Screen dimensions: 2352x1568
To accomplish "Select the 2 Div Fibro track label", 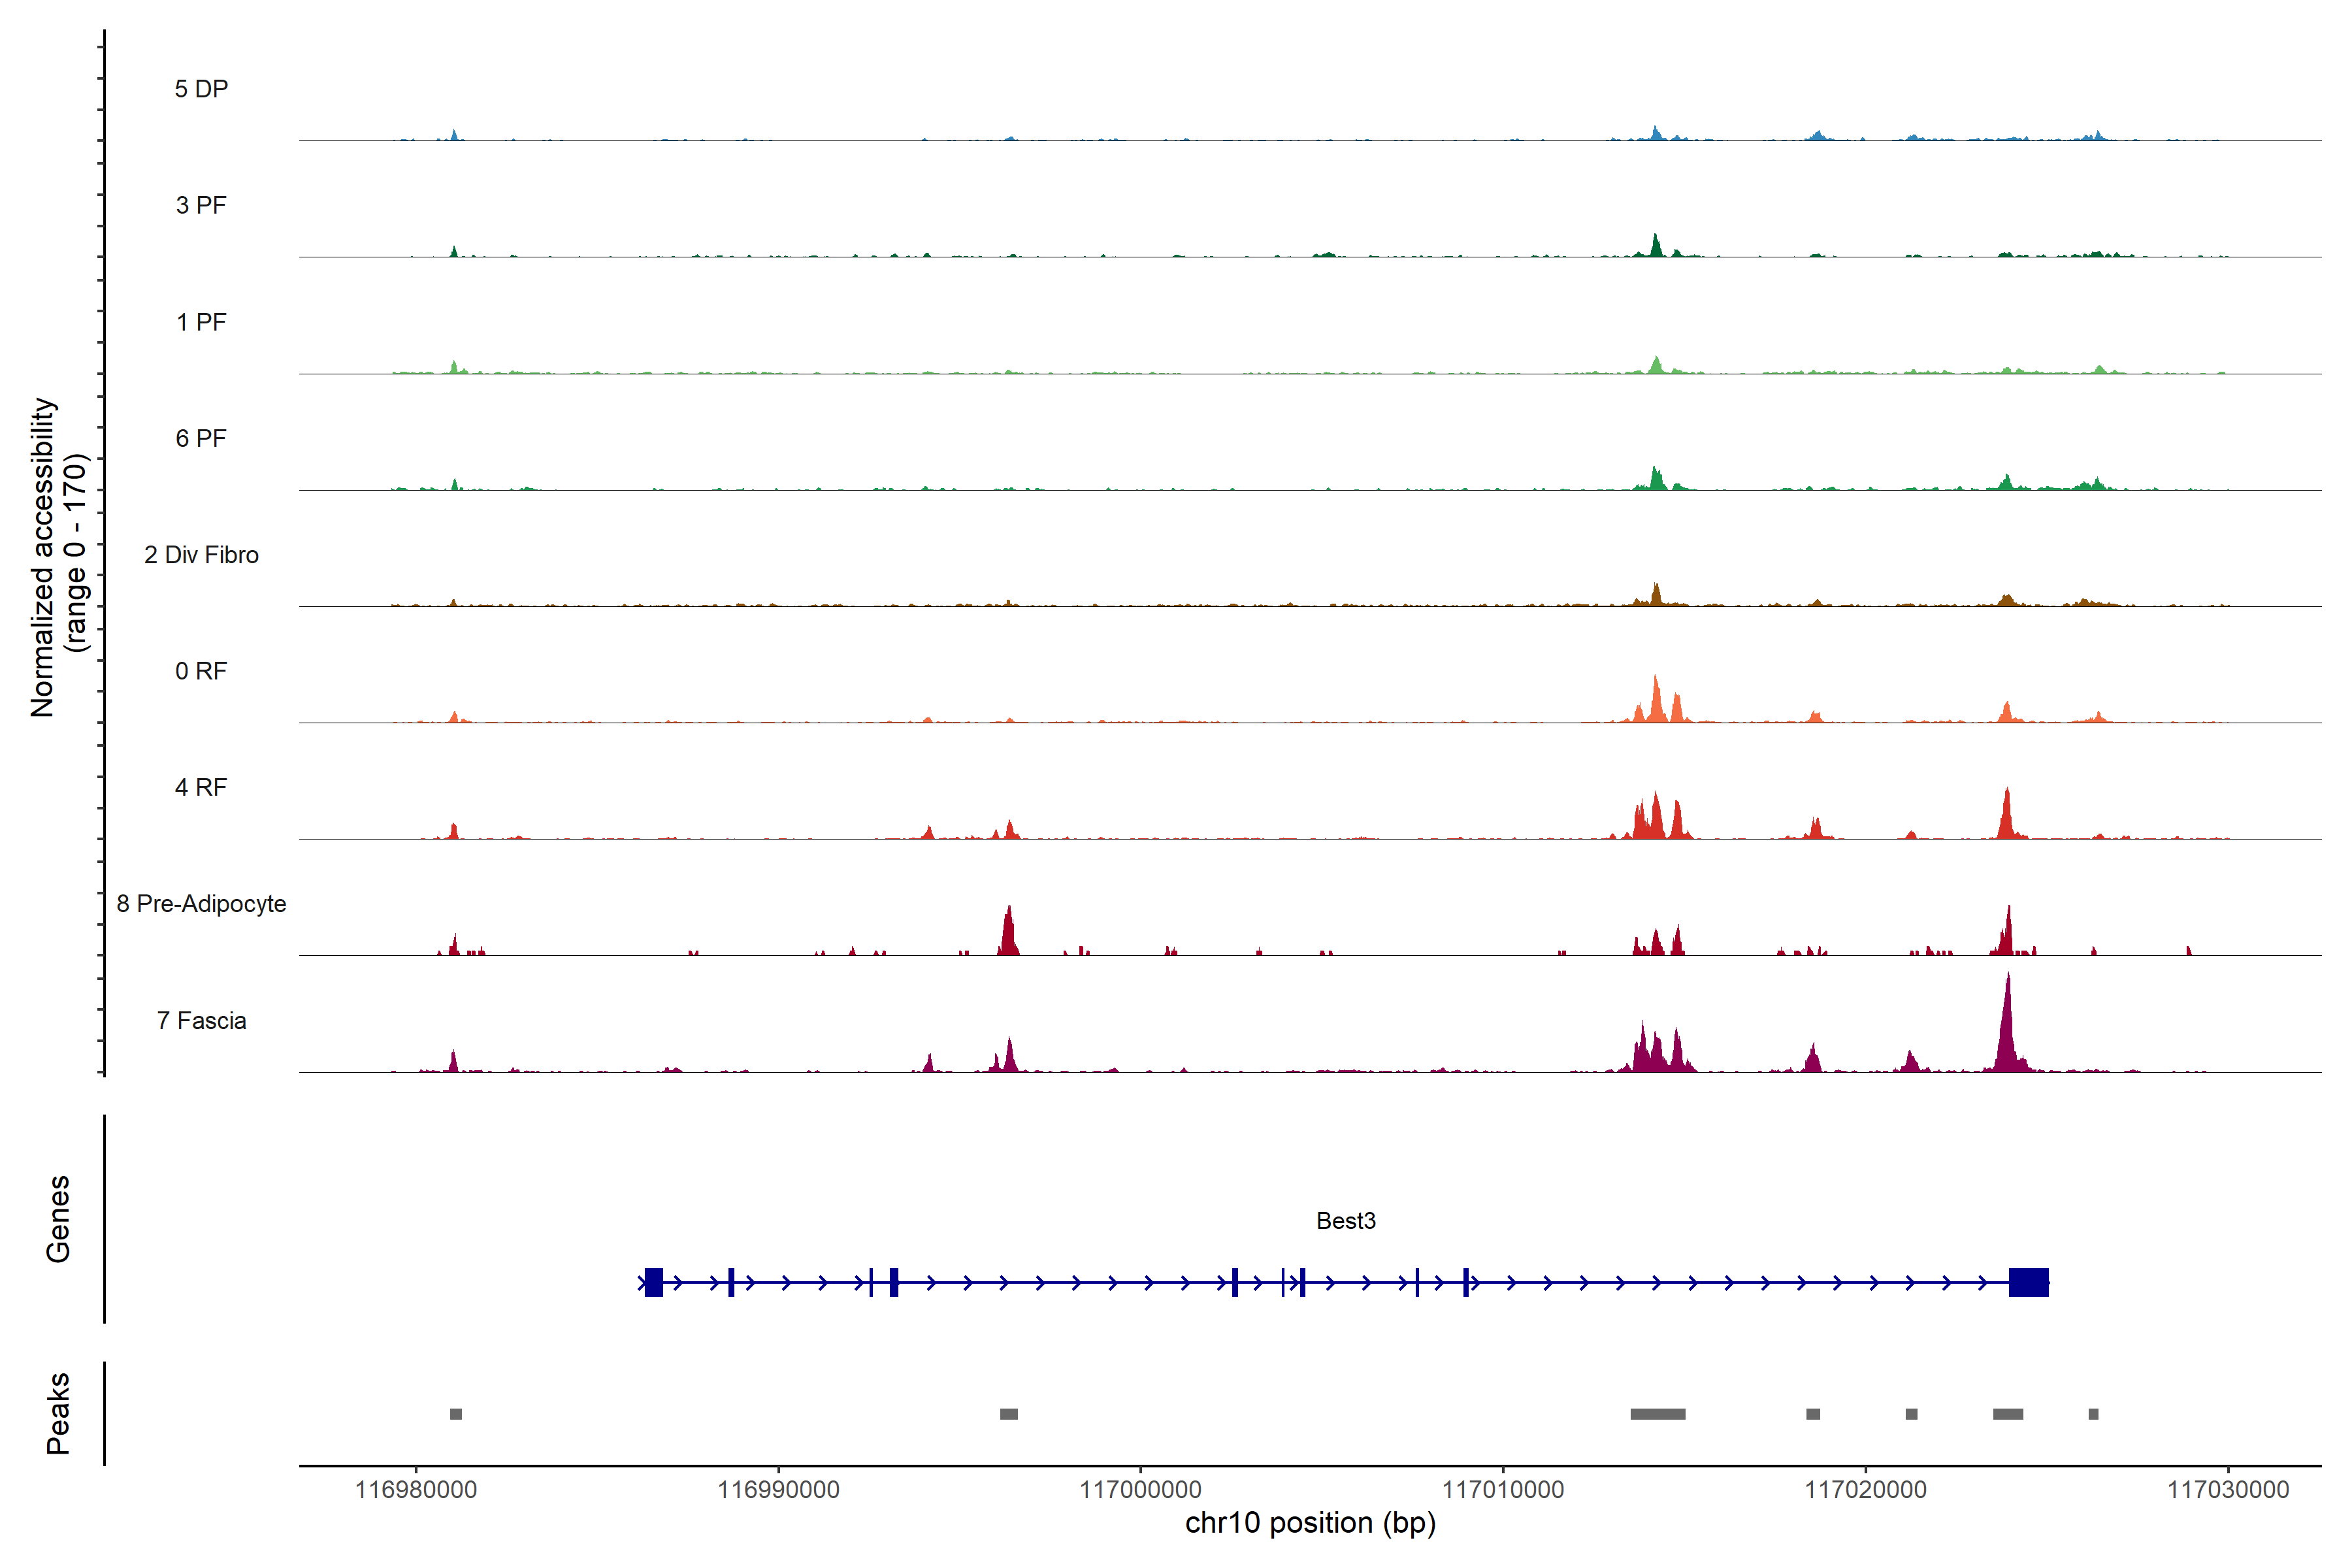I will click(x=201, y=555).
